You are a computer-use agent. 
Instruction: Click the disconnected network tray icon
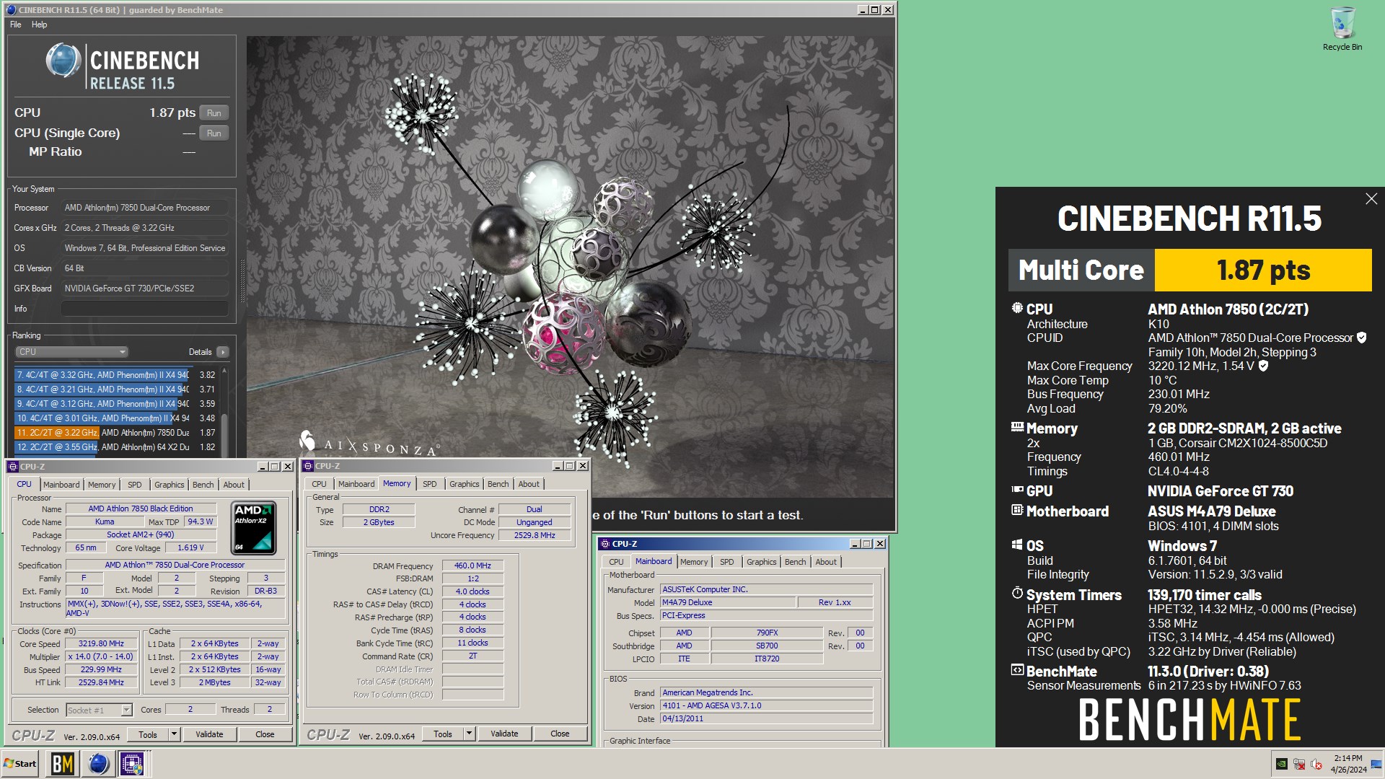(1299, 764)
